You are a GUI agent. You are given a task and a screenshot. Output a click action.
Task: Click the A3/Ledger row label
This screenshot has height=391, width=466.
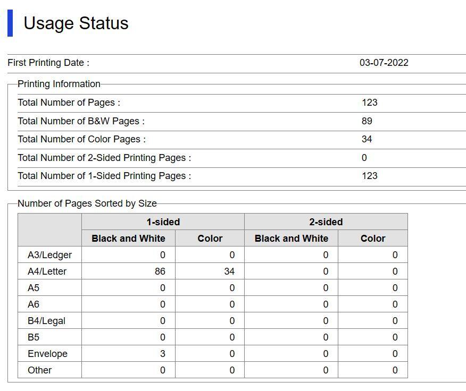point(49,255)
